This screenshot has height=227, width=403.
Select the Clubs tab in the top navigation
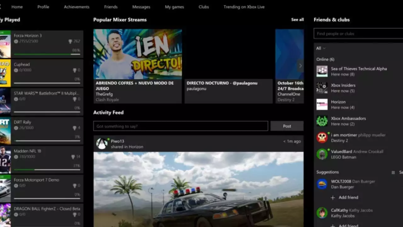(204, 7)
